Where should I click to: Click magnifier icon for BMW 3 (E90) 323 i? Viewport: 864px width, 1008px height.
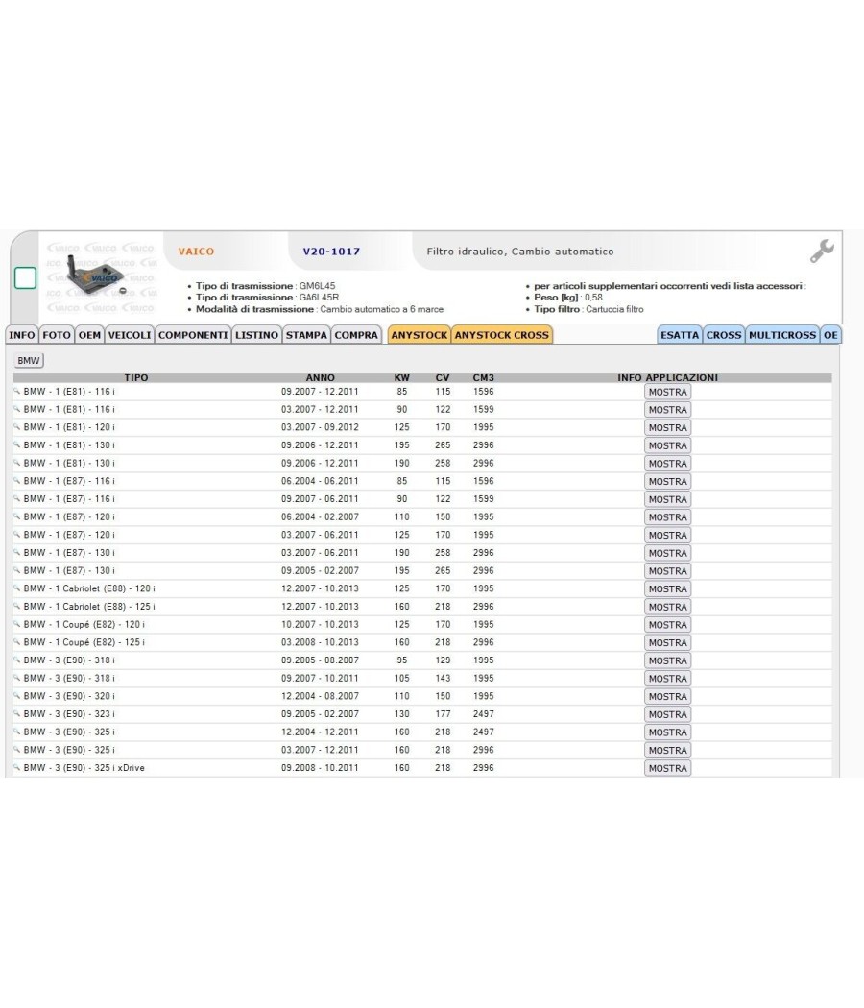(x=16, y=713)
